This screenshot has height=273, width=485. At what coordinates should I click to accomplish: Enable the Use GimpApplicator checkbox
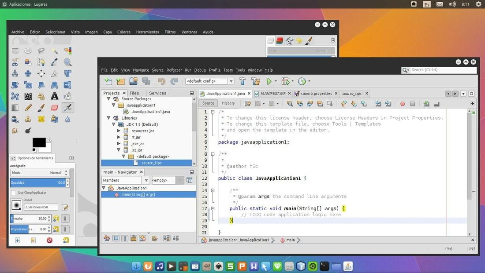(x=13, y=193)
